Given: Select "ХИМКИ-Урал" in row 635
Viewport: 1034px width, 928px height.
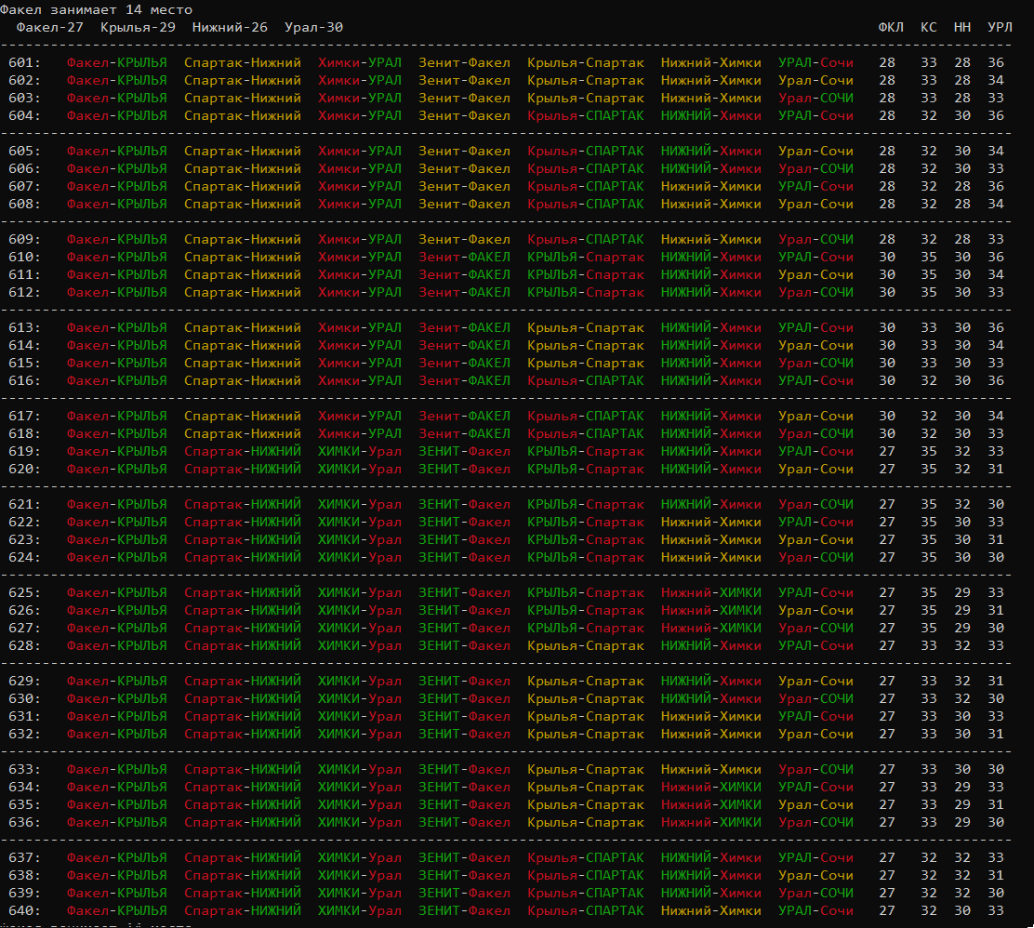Looking at the screenshot, I should 360,805.
